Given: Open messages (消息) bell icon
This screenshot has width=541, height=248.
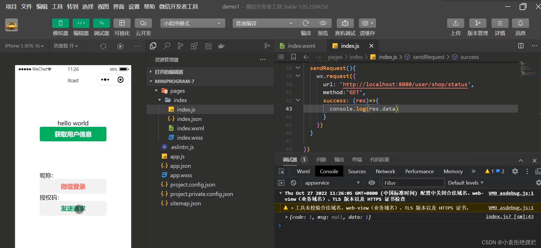Looking at the screenshot, I should (521, 23).
